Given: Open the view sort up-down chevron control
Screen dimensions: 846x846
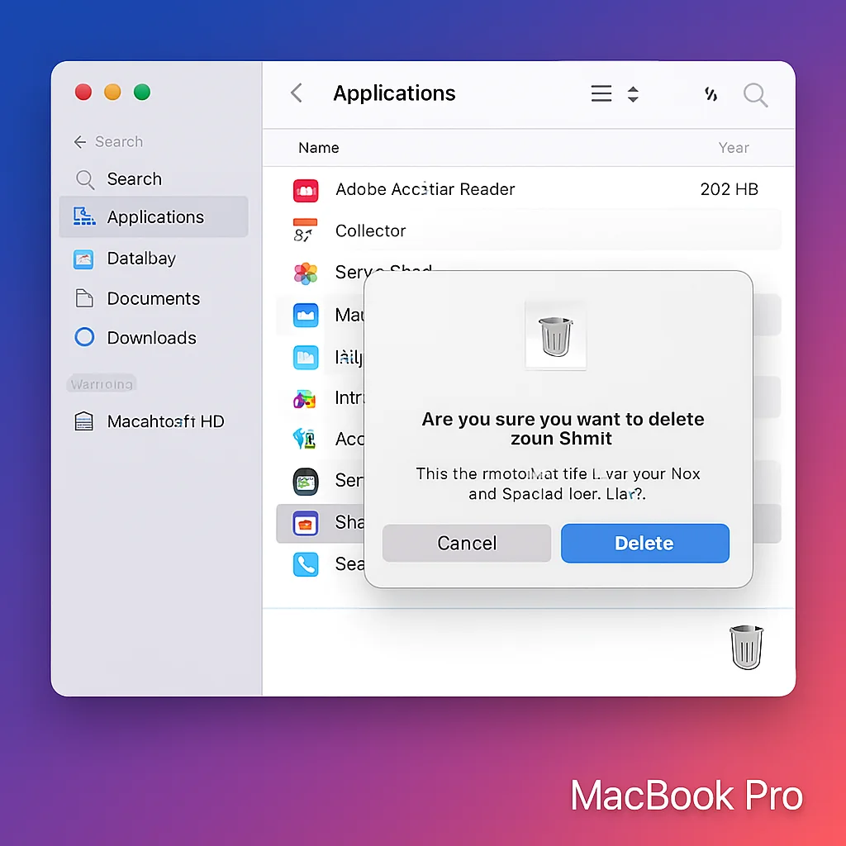Looking at the screenshot, I should click(x=633, y=94).
